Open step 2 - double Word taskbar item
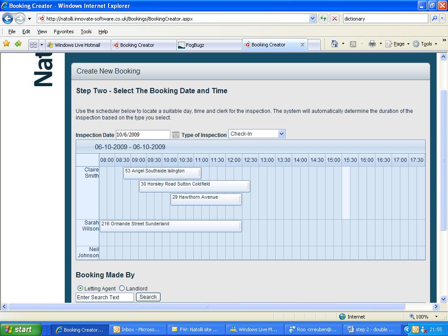The width and height of the screenshot is (448, 336). (x=371, y=329)
